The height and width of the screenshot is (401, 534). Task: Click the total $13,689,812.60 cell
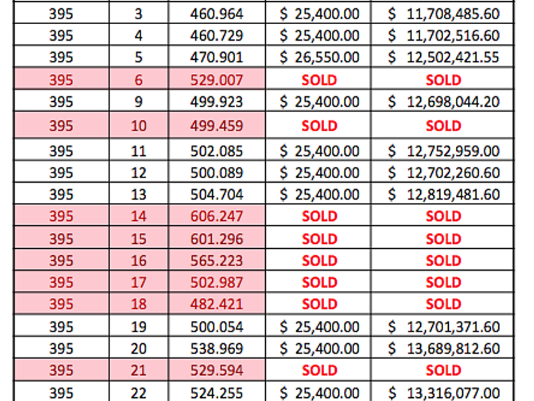click(x=444, y=349)
